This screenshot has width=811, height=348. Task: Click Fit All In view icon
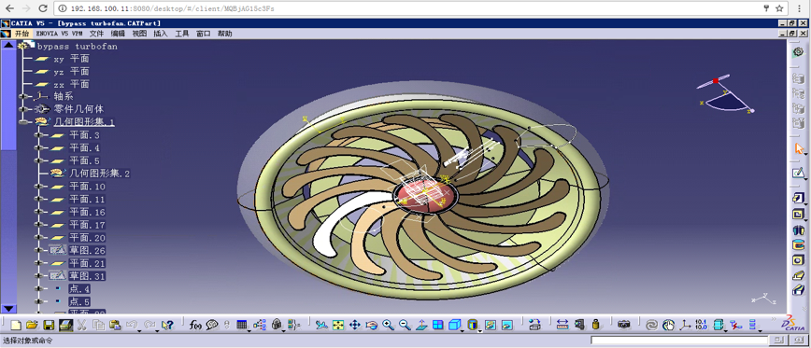tap(338, 325)
